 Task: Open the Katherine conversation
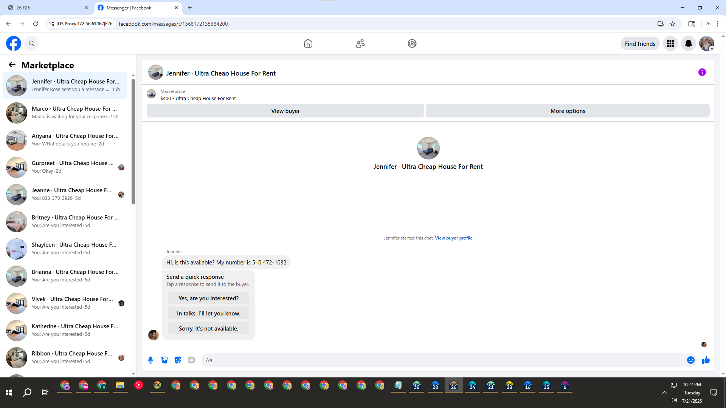pos(65,331)
